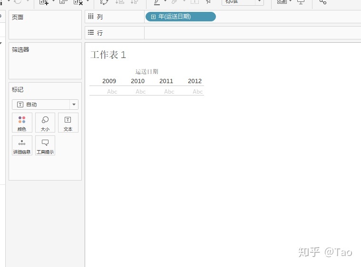Open the 颜色 color marks button
Viewport: 361px width, 267px height.
point(22,123)
